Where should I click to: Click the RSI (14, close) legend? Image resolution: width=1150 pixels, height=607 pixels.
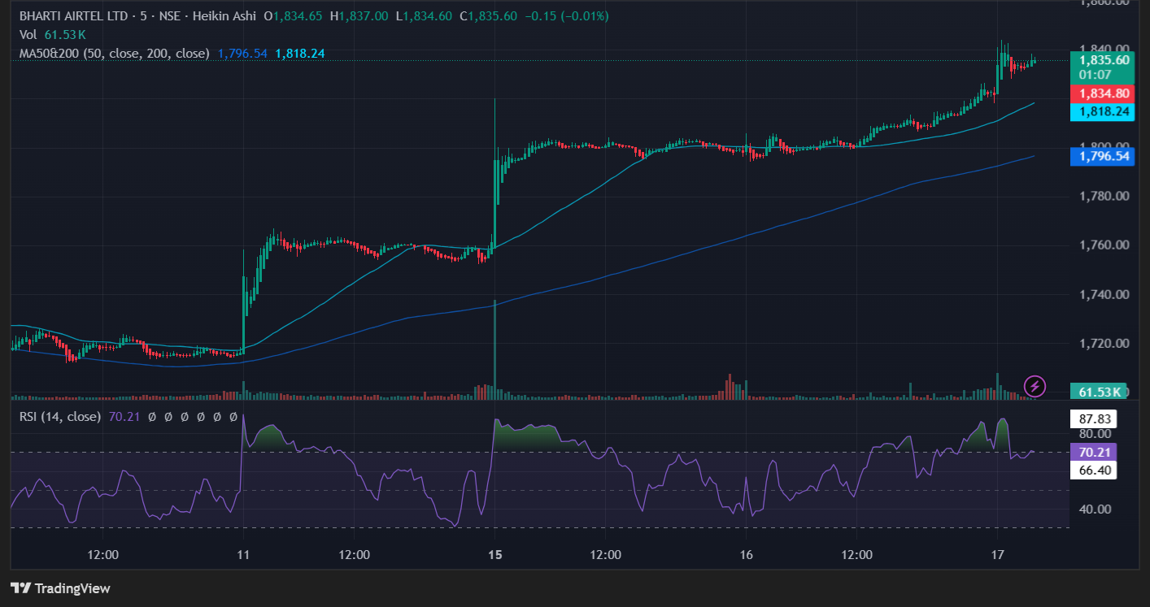pyautogui.click(x=60, y=416)
